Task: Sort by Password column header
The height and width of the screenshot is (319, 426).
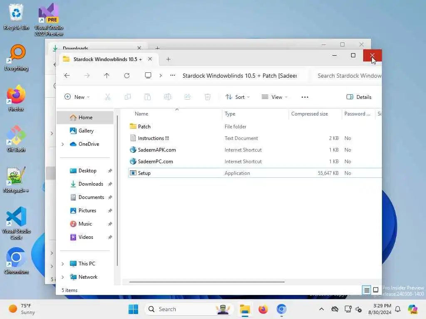Action: point(358,114)
